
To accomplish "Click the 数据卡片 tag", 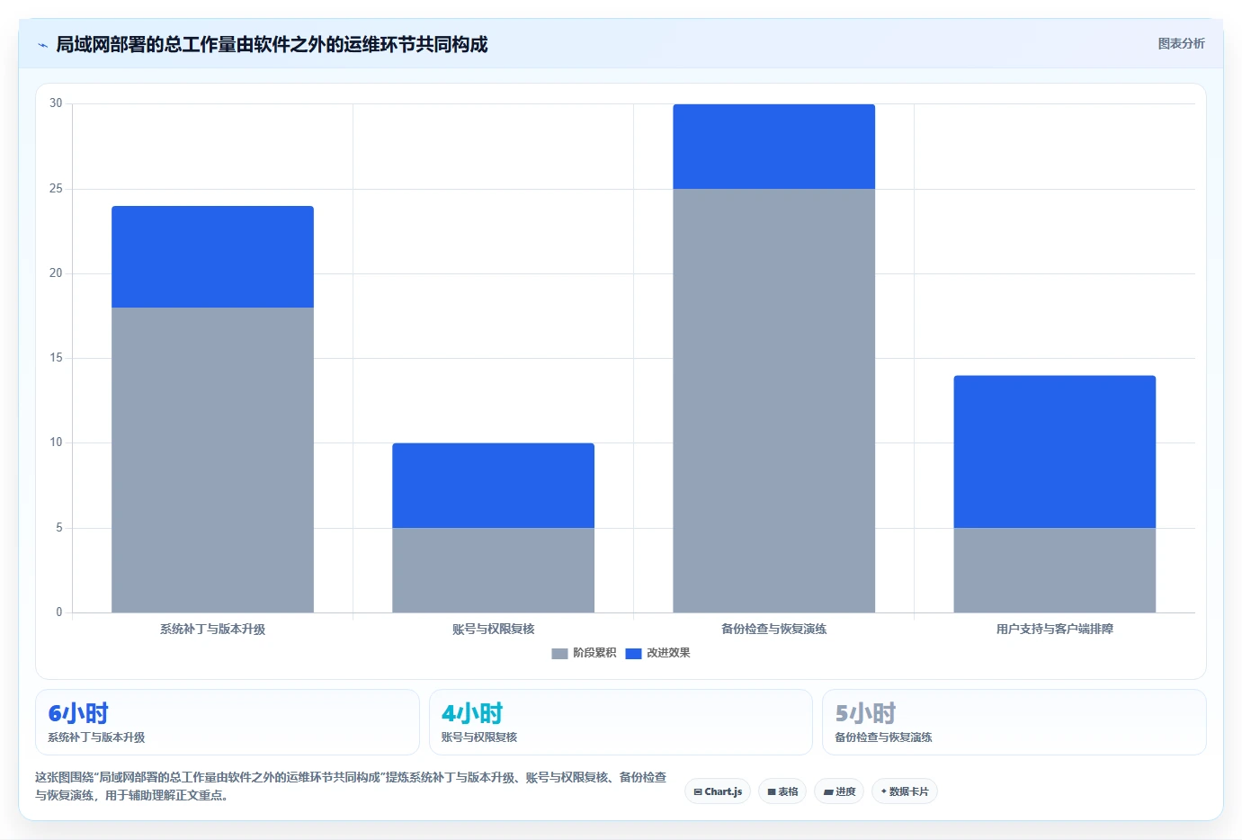I will point(905,791).
